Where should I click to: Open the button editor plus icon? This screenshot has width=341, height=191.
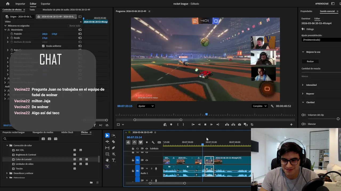point(291,124)
